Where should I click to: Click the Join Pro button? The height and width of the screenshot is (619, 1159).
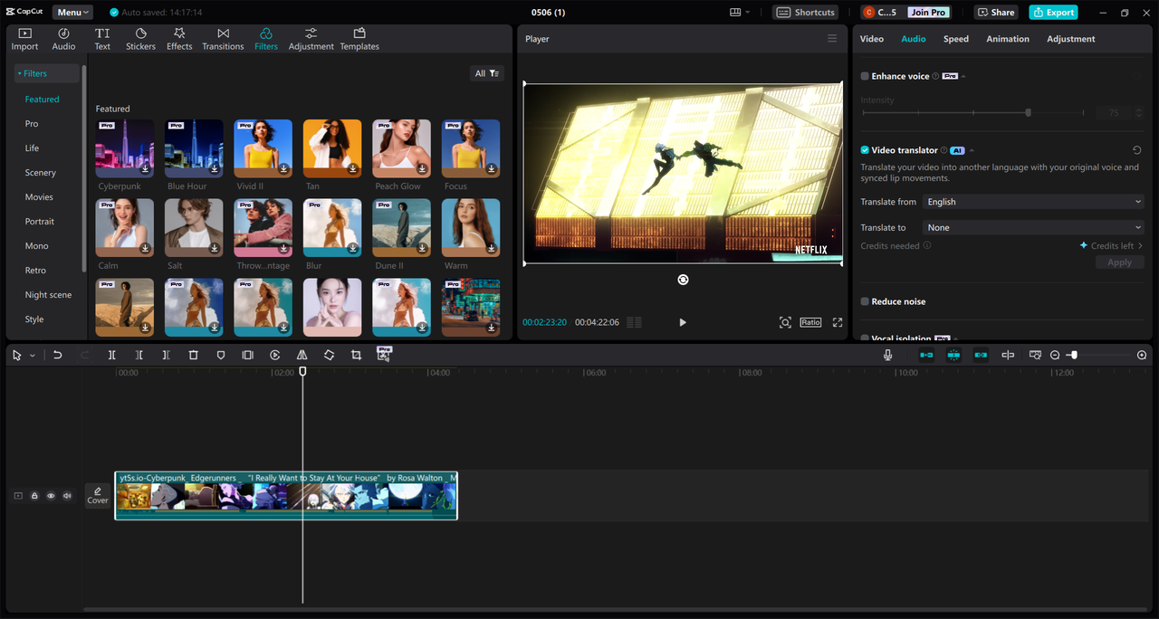928,13
